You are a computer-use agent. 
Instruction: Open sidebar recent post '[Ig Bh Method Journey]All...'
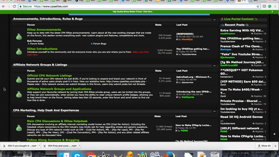(242, 62)
